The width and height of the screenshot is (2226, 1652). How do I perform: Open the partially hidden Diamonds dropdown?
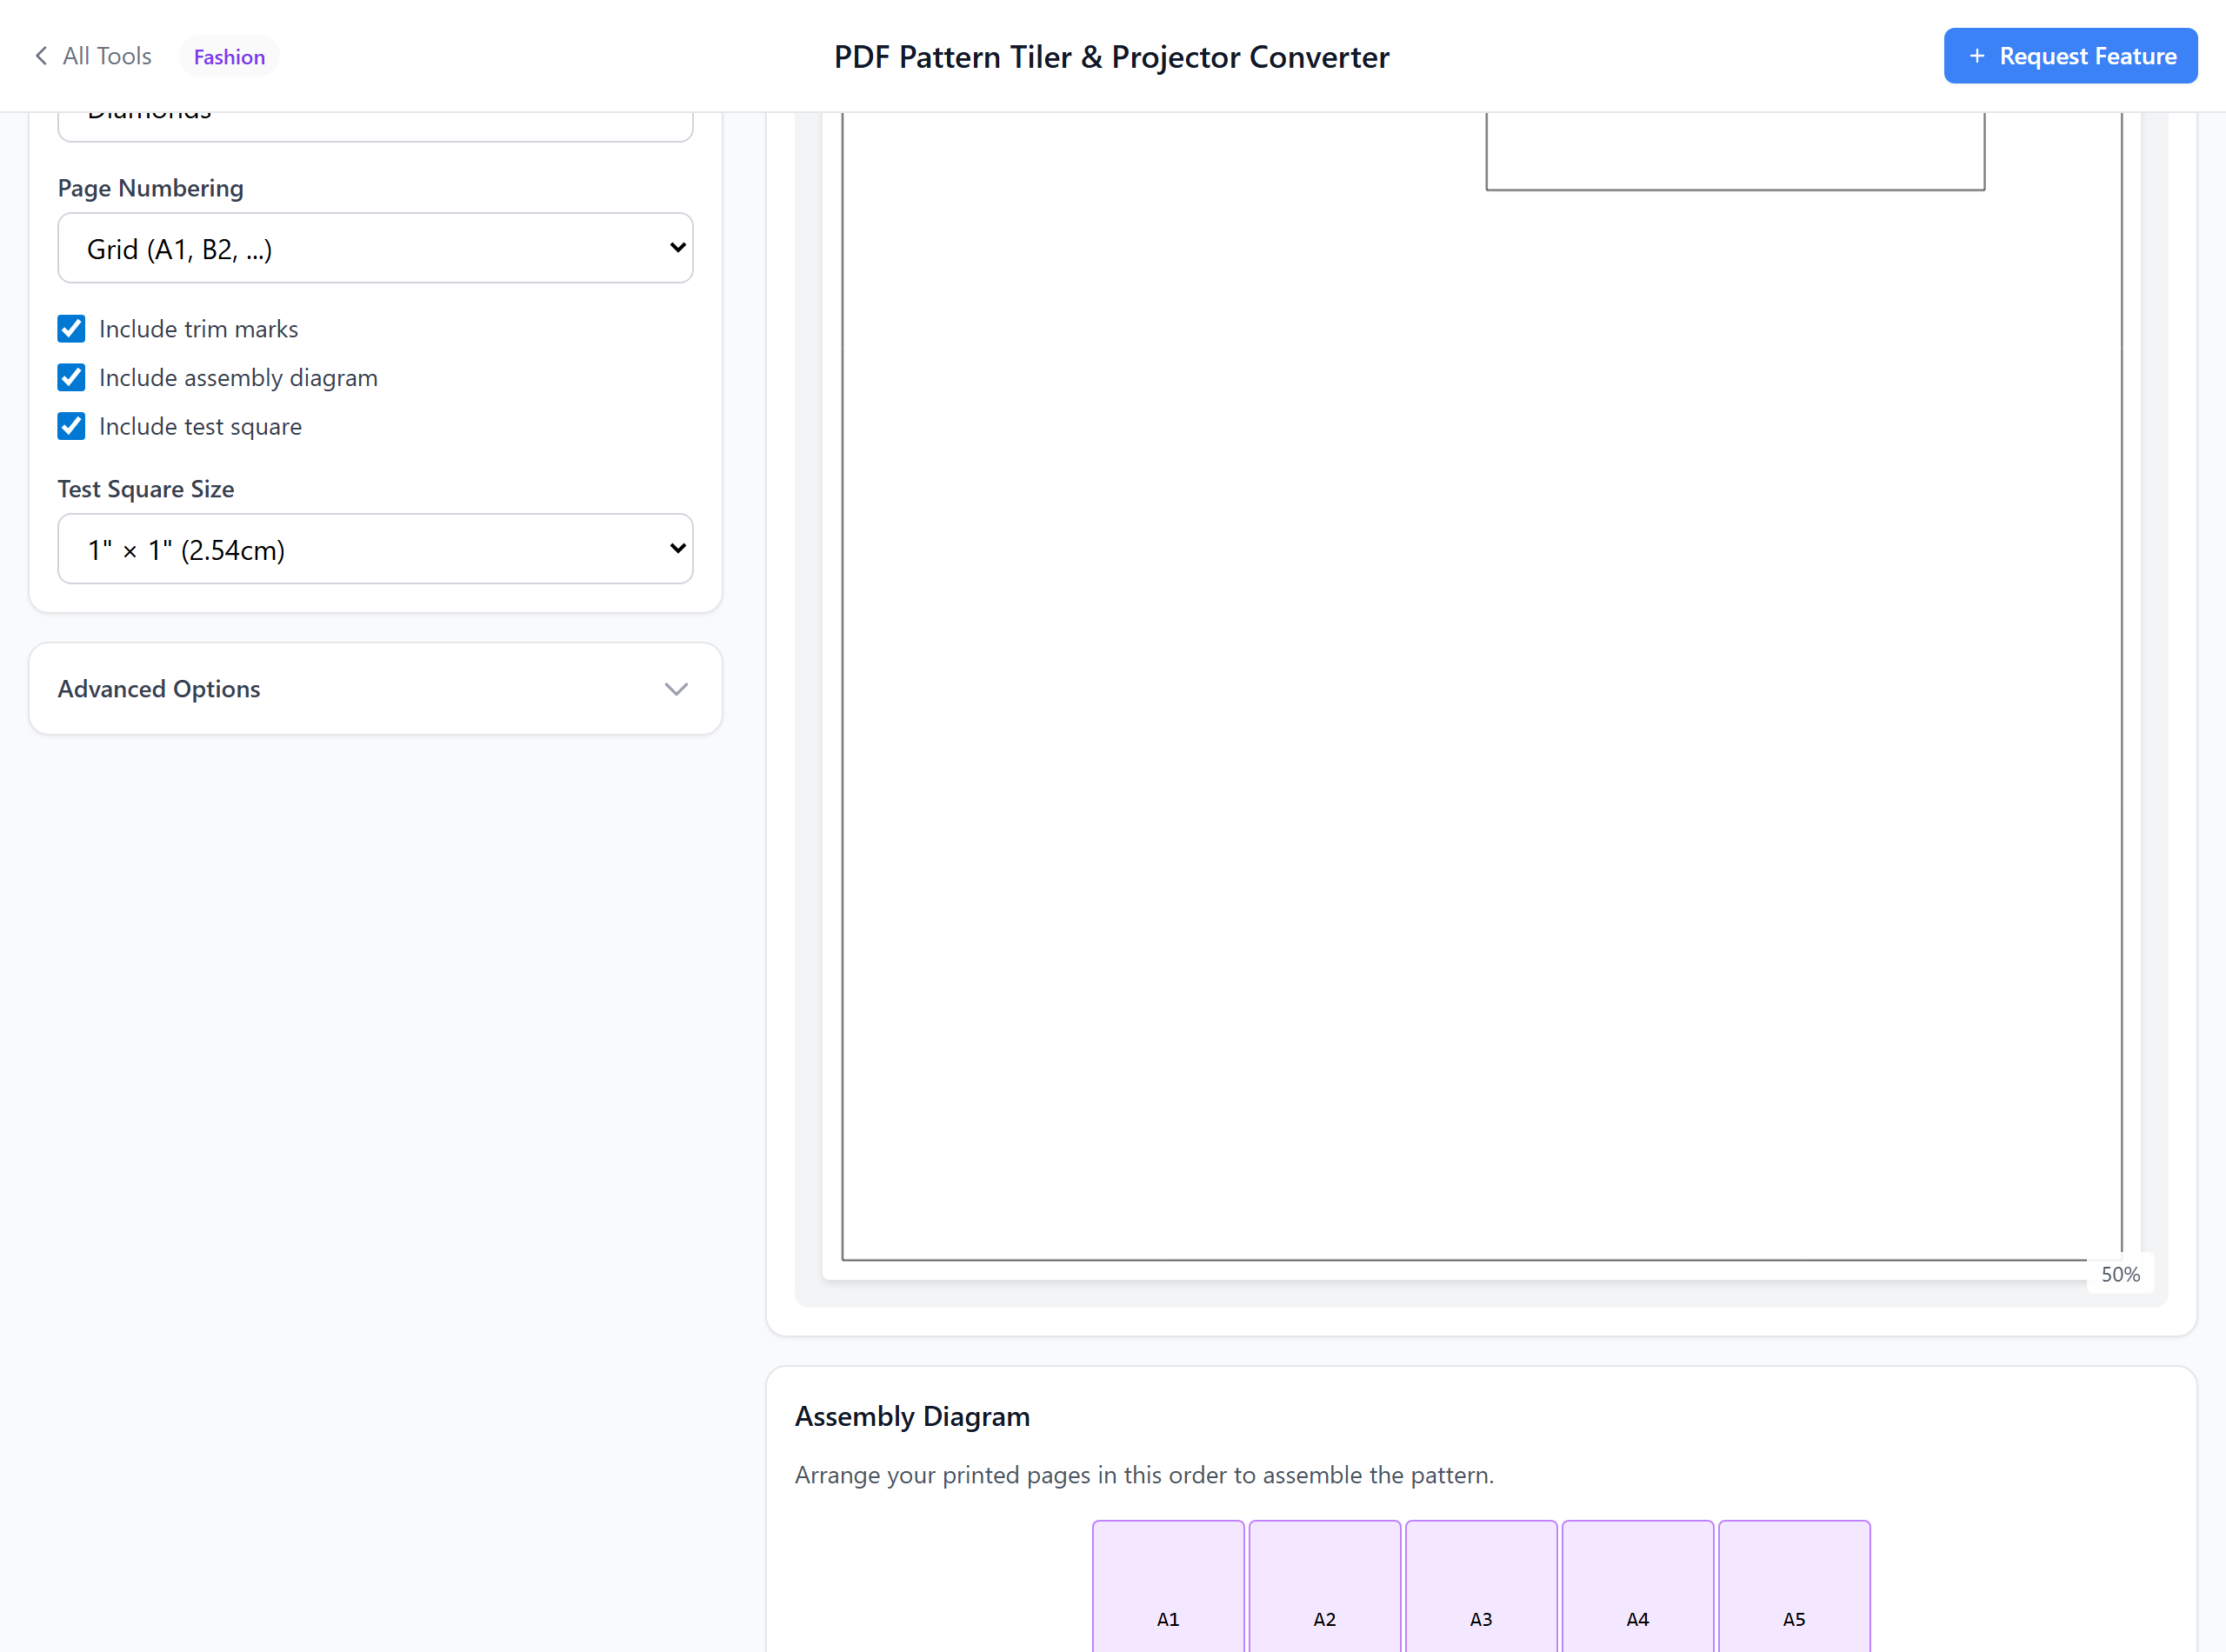pos(375,125)
